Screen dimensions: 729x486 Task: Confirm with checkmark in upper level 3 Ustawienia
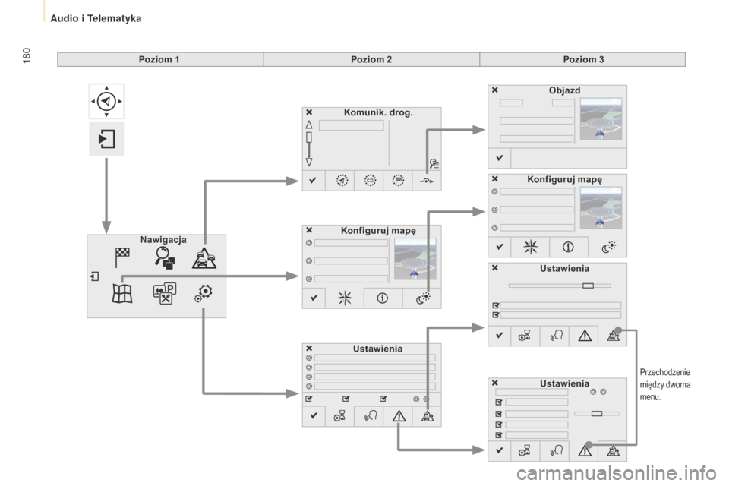tap(500, 336)
